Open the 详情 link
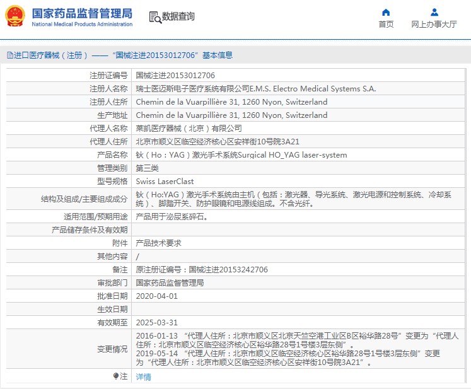This screenshot has height=389, width=471. pyautogui.click(x=143, y=377)
